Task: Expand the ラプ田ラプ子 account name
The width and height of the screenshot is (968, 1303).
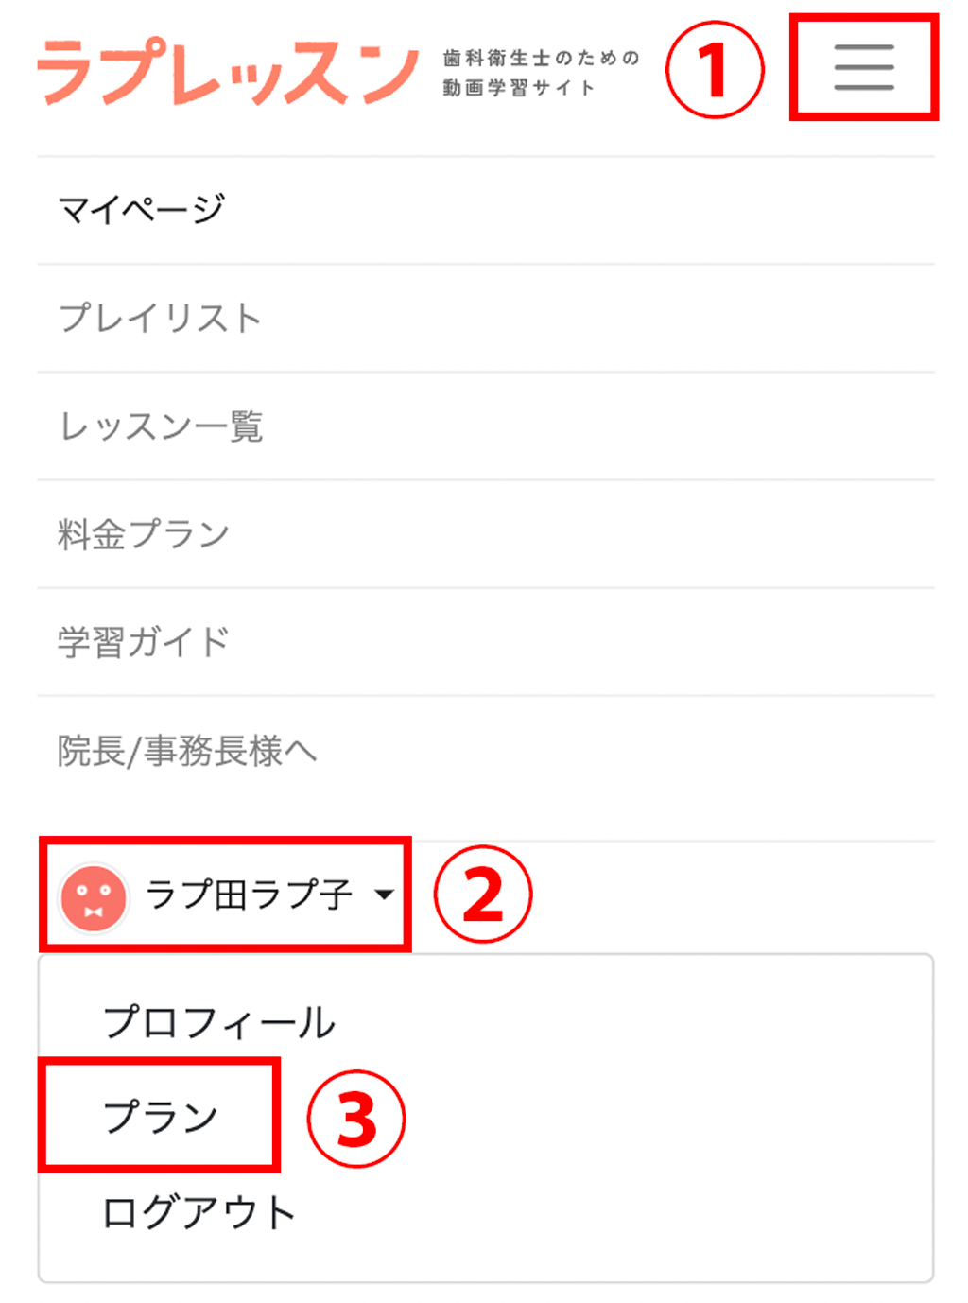Action: point(249,895)
